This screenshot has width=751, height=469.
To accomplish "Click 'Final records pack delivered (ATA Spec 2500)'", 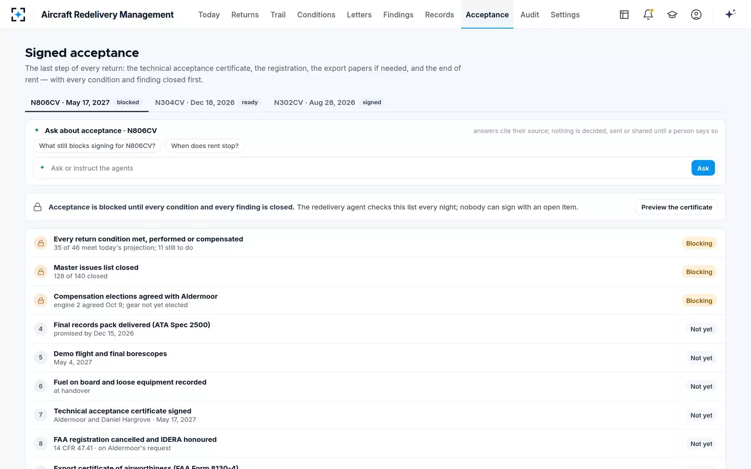I will (132, 325).
